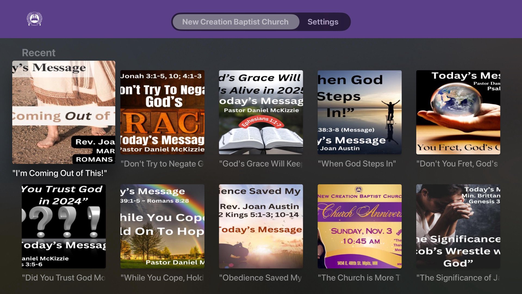
Task: Open "Obedience Saved My" sermon thumbnail
Action: 261,226
